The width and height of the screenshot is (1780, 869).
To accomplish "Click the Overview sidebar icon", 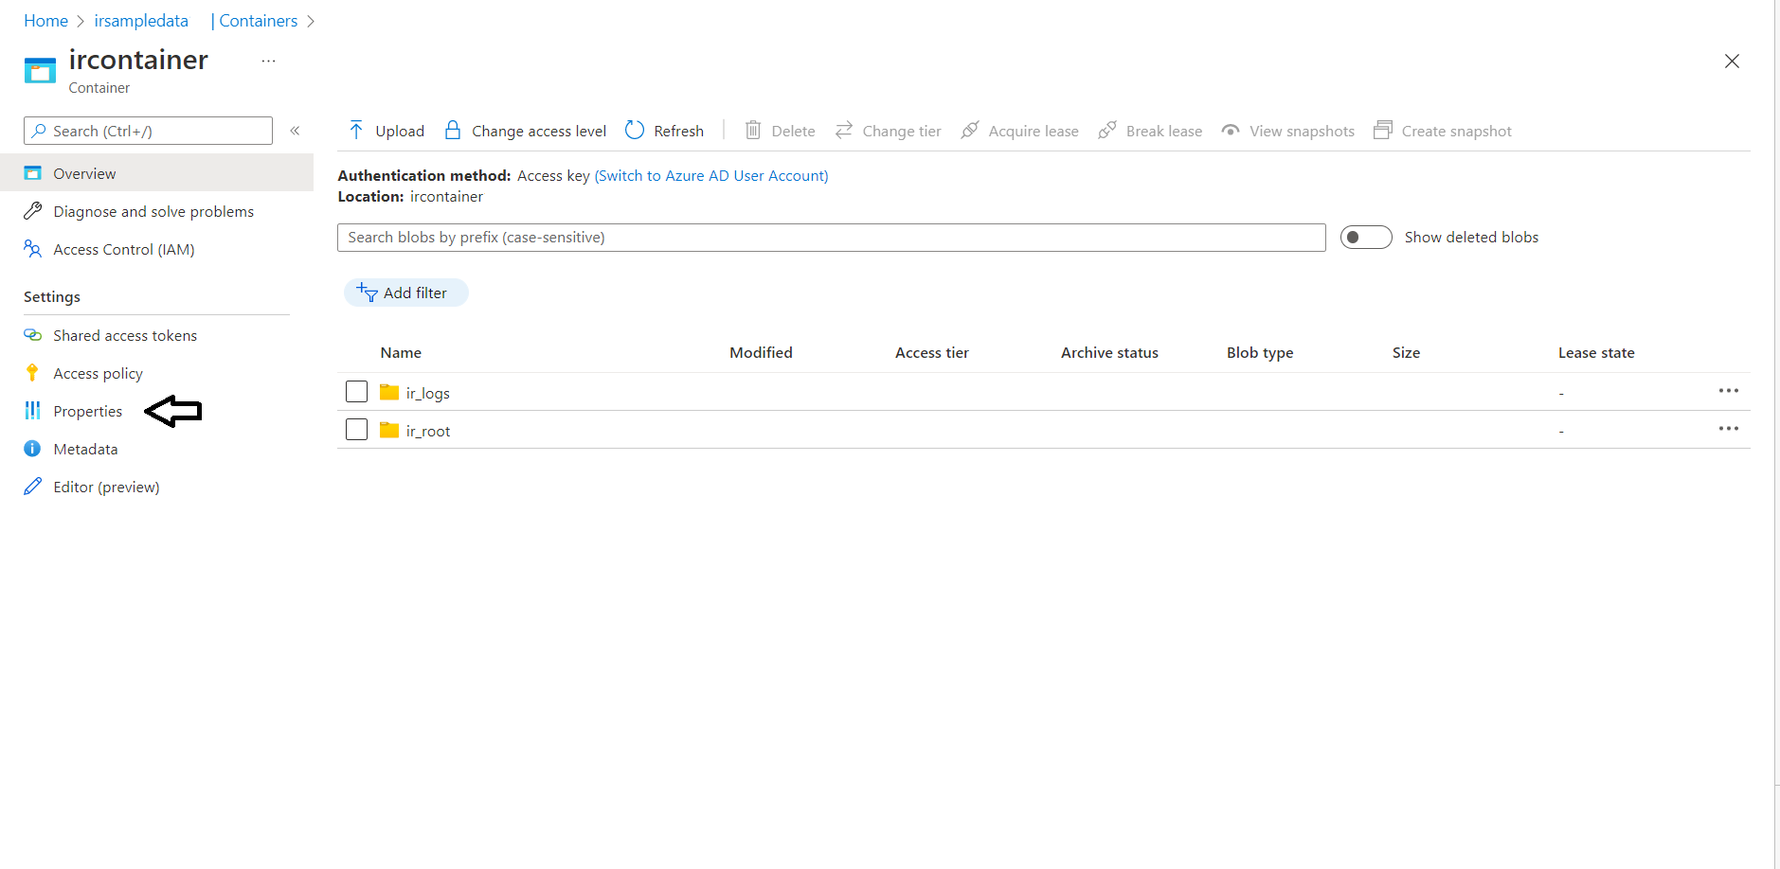I will (x=33, y=173).
